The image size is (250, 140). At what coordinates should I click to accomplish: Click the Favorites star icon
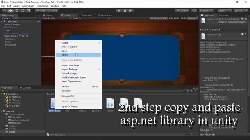[4, 94]
